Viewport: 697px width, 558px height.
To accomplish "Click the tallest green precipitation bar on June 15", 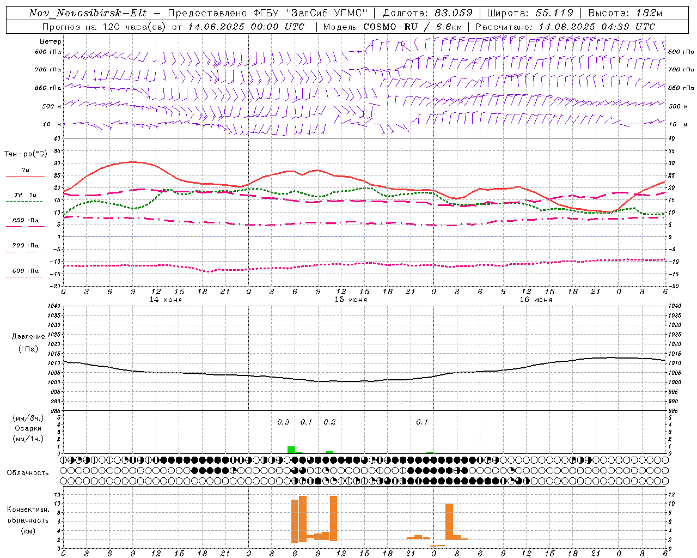I will pos(291,450).
